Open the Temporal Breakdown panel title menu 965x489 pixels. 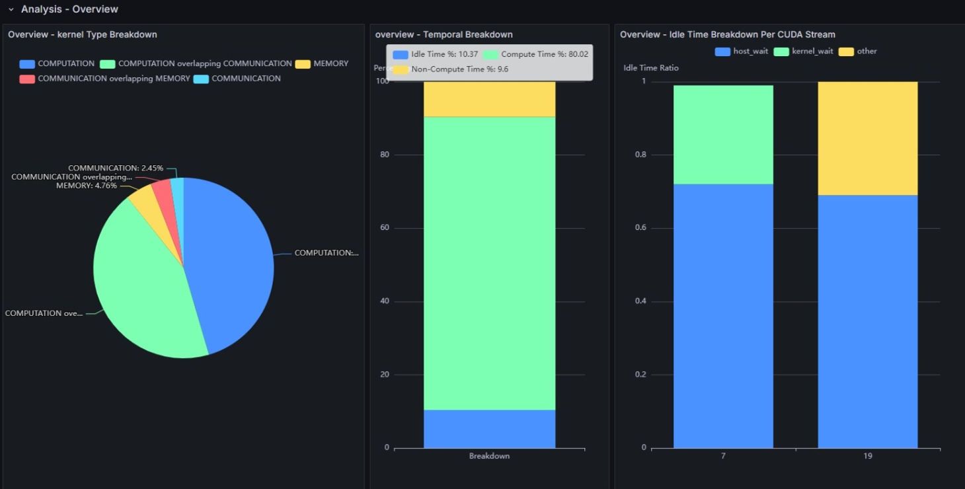[444, 34]
